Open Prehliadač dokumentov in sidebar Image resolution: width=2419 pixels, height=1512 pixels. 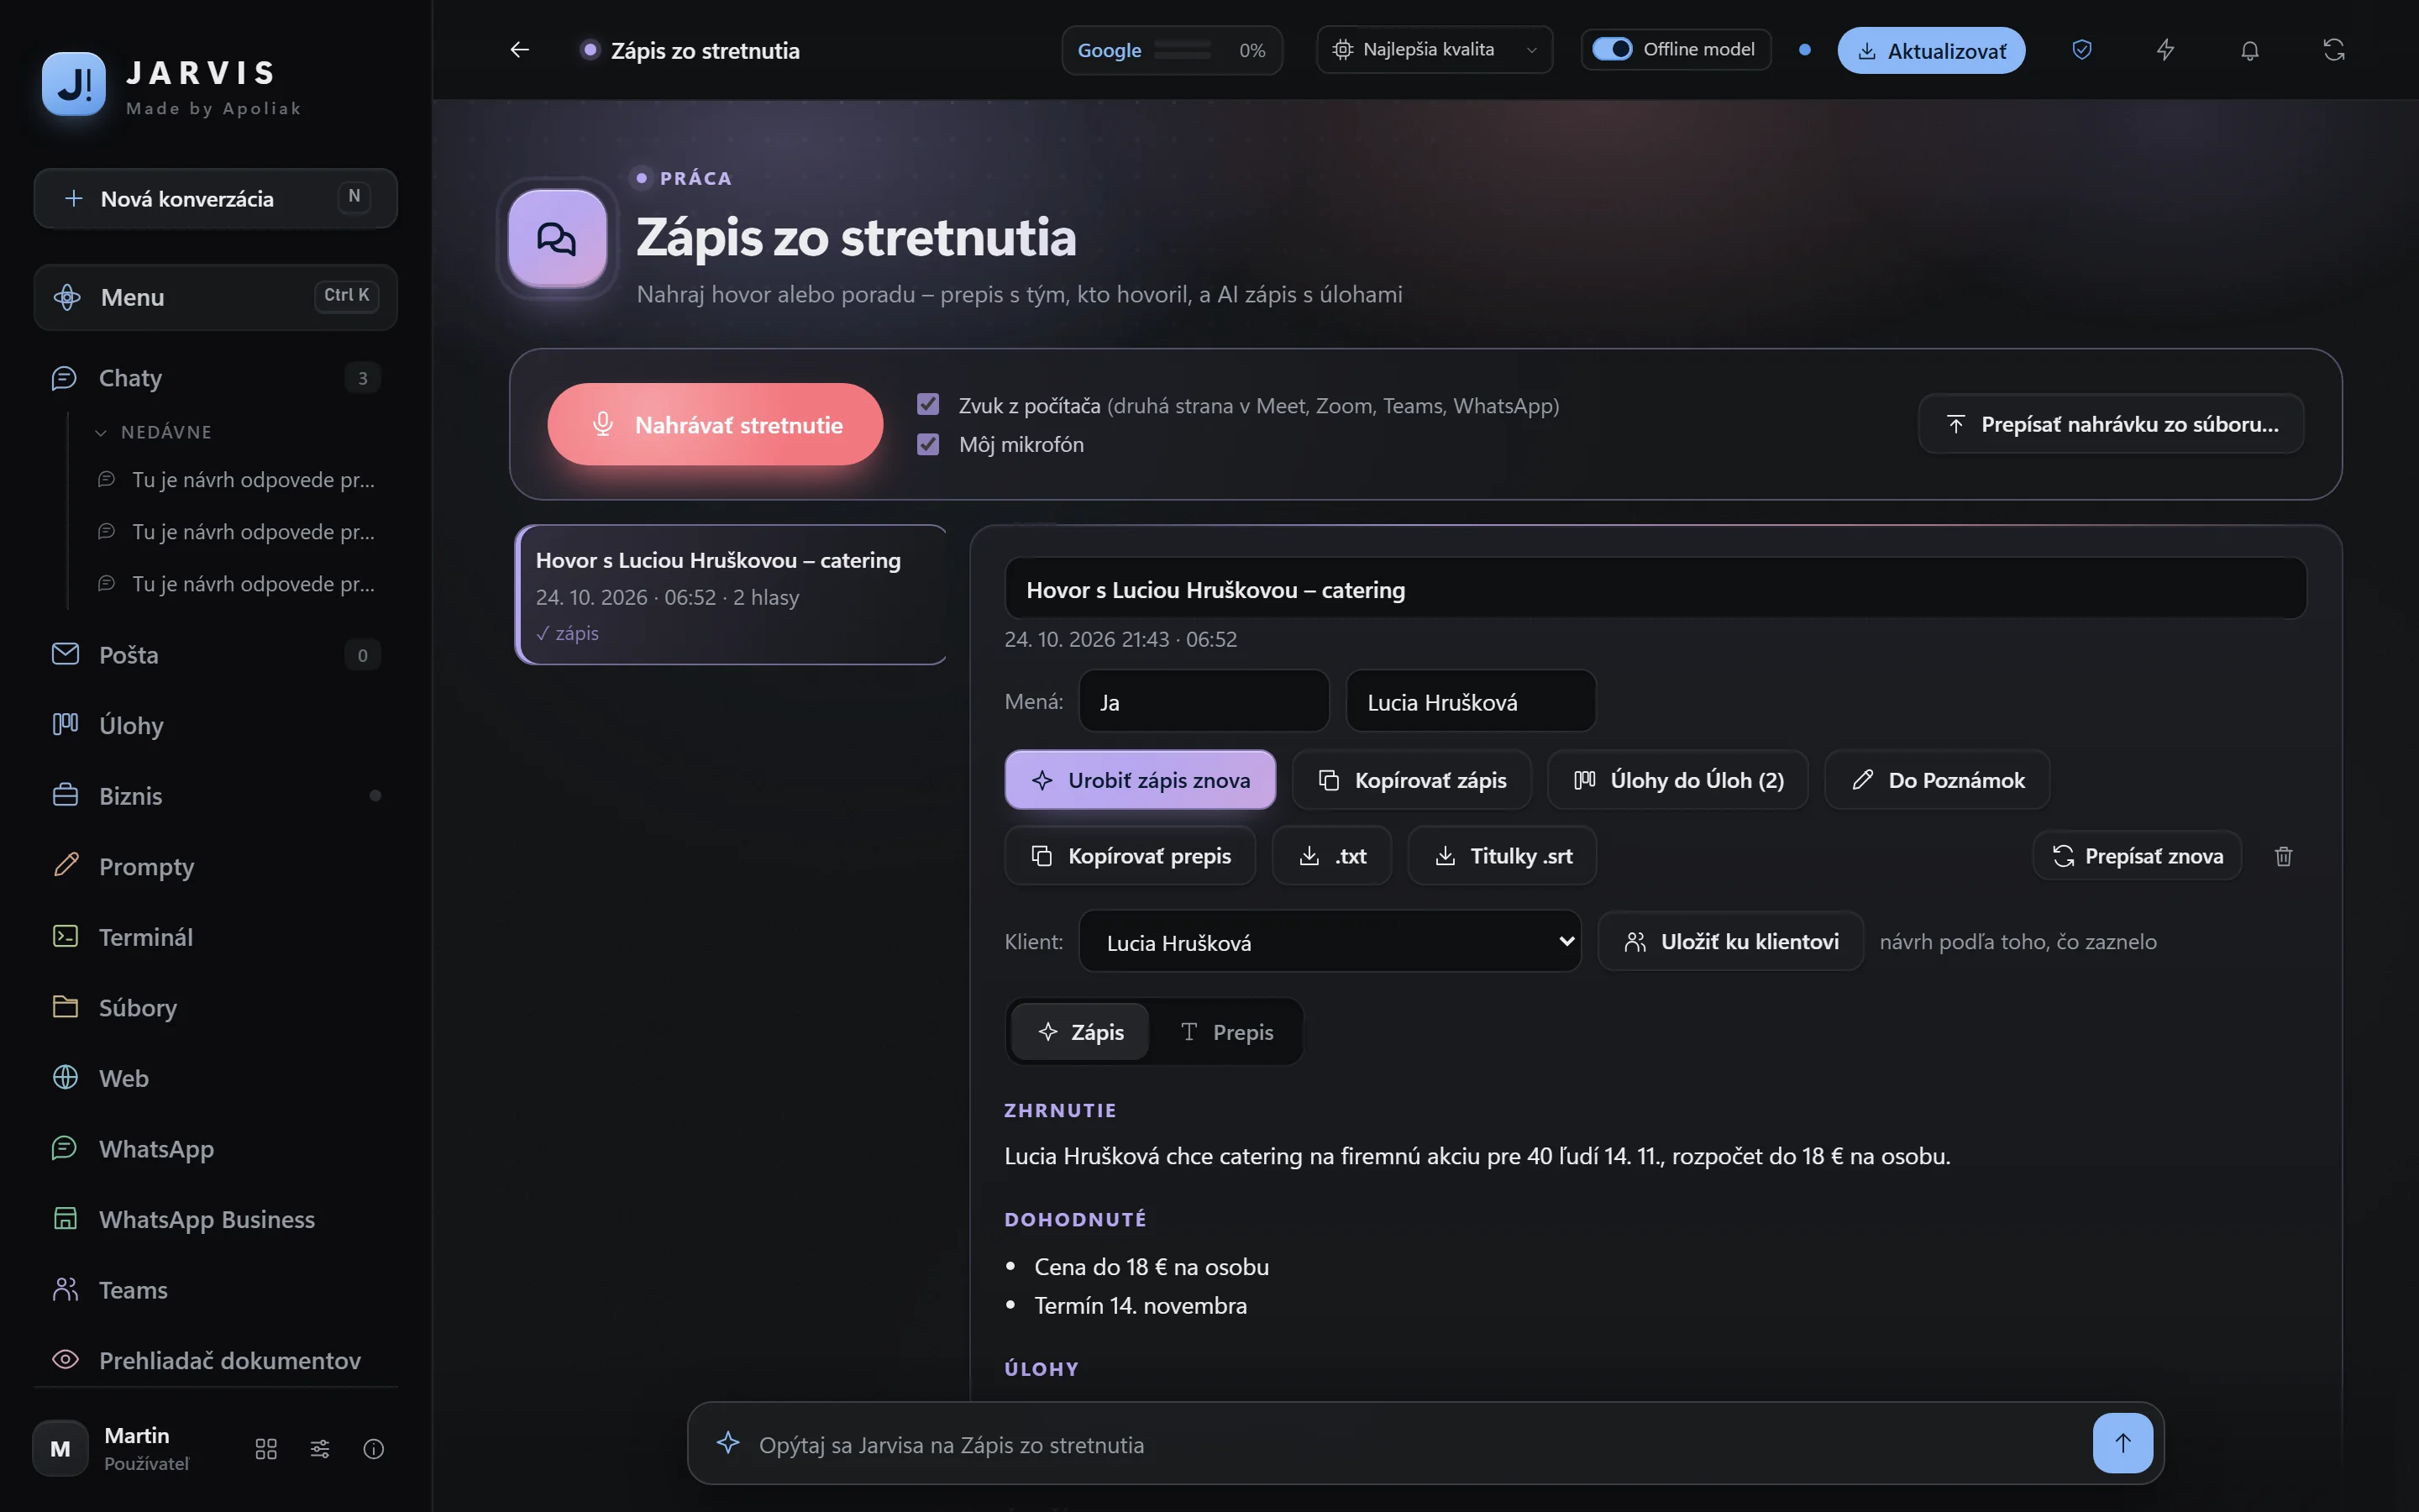(x=216, y=1360)
